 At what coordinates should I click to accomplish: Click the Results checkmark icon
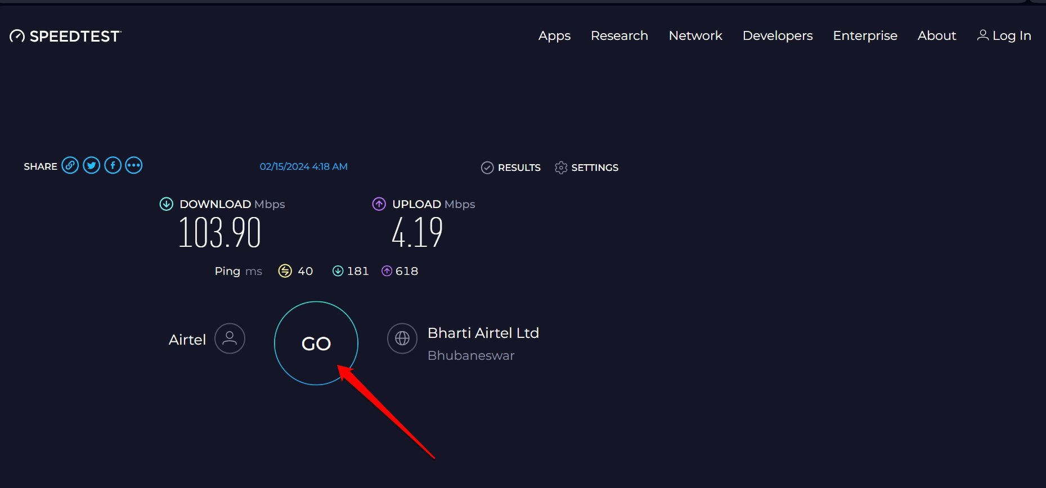487,167
